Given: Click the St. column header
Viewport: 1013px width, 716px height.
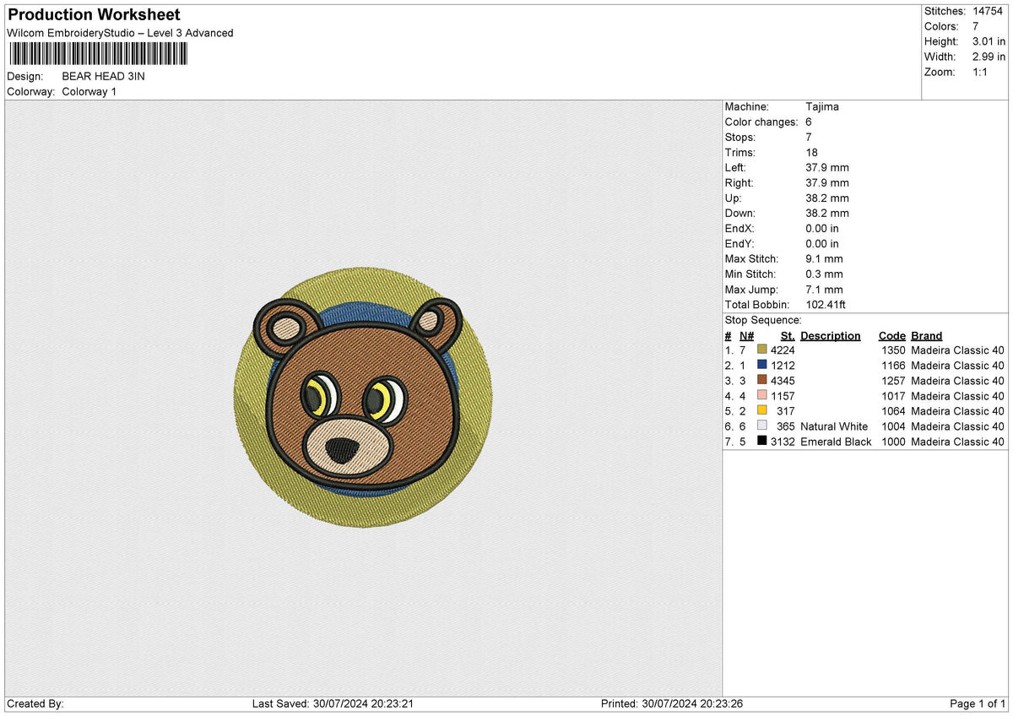Looking at the screenshot, I should pos(786,335).
